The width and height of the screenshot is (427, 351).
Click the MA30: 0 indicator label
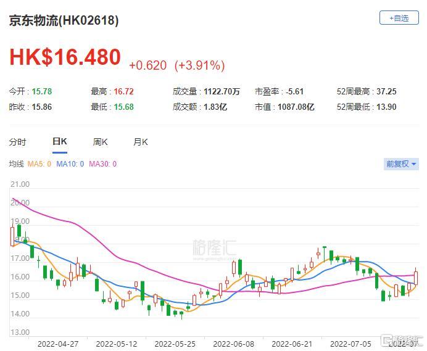(102, 164)
